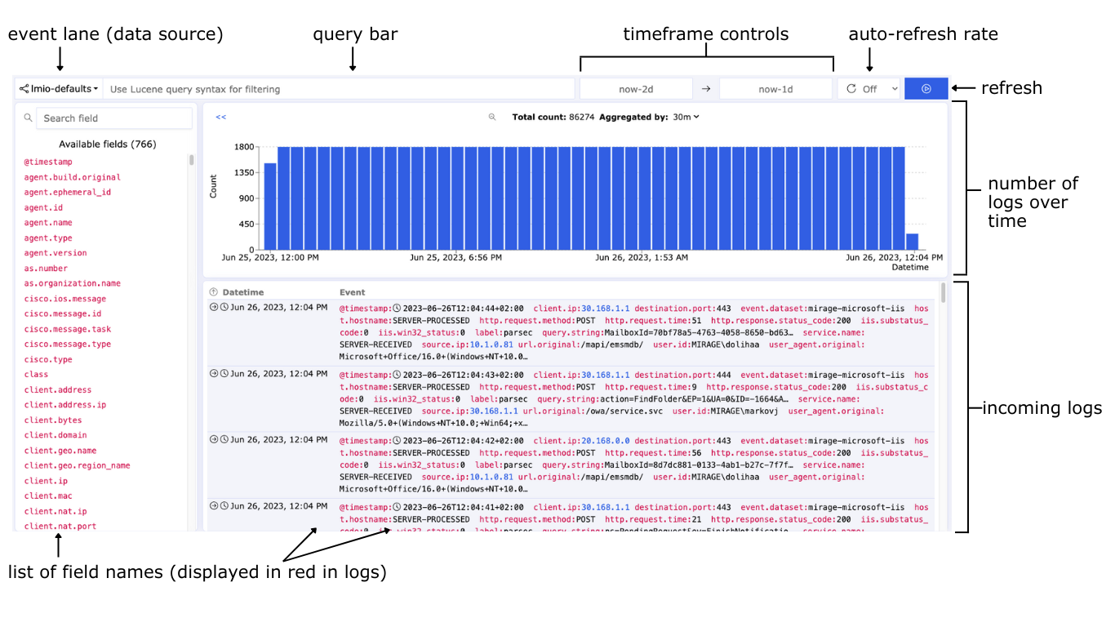This screenshot has height=627, width=1115.
Task: Select the @timestamp field in the list
Action: pyautogui.click(x=48, y=162)
